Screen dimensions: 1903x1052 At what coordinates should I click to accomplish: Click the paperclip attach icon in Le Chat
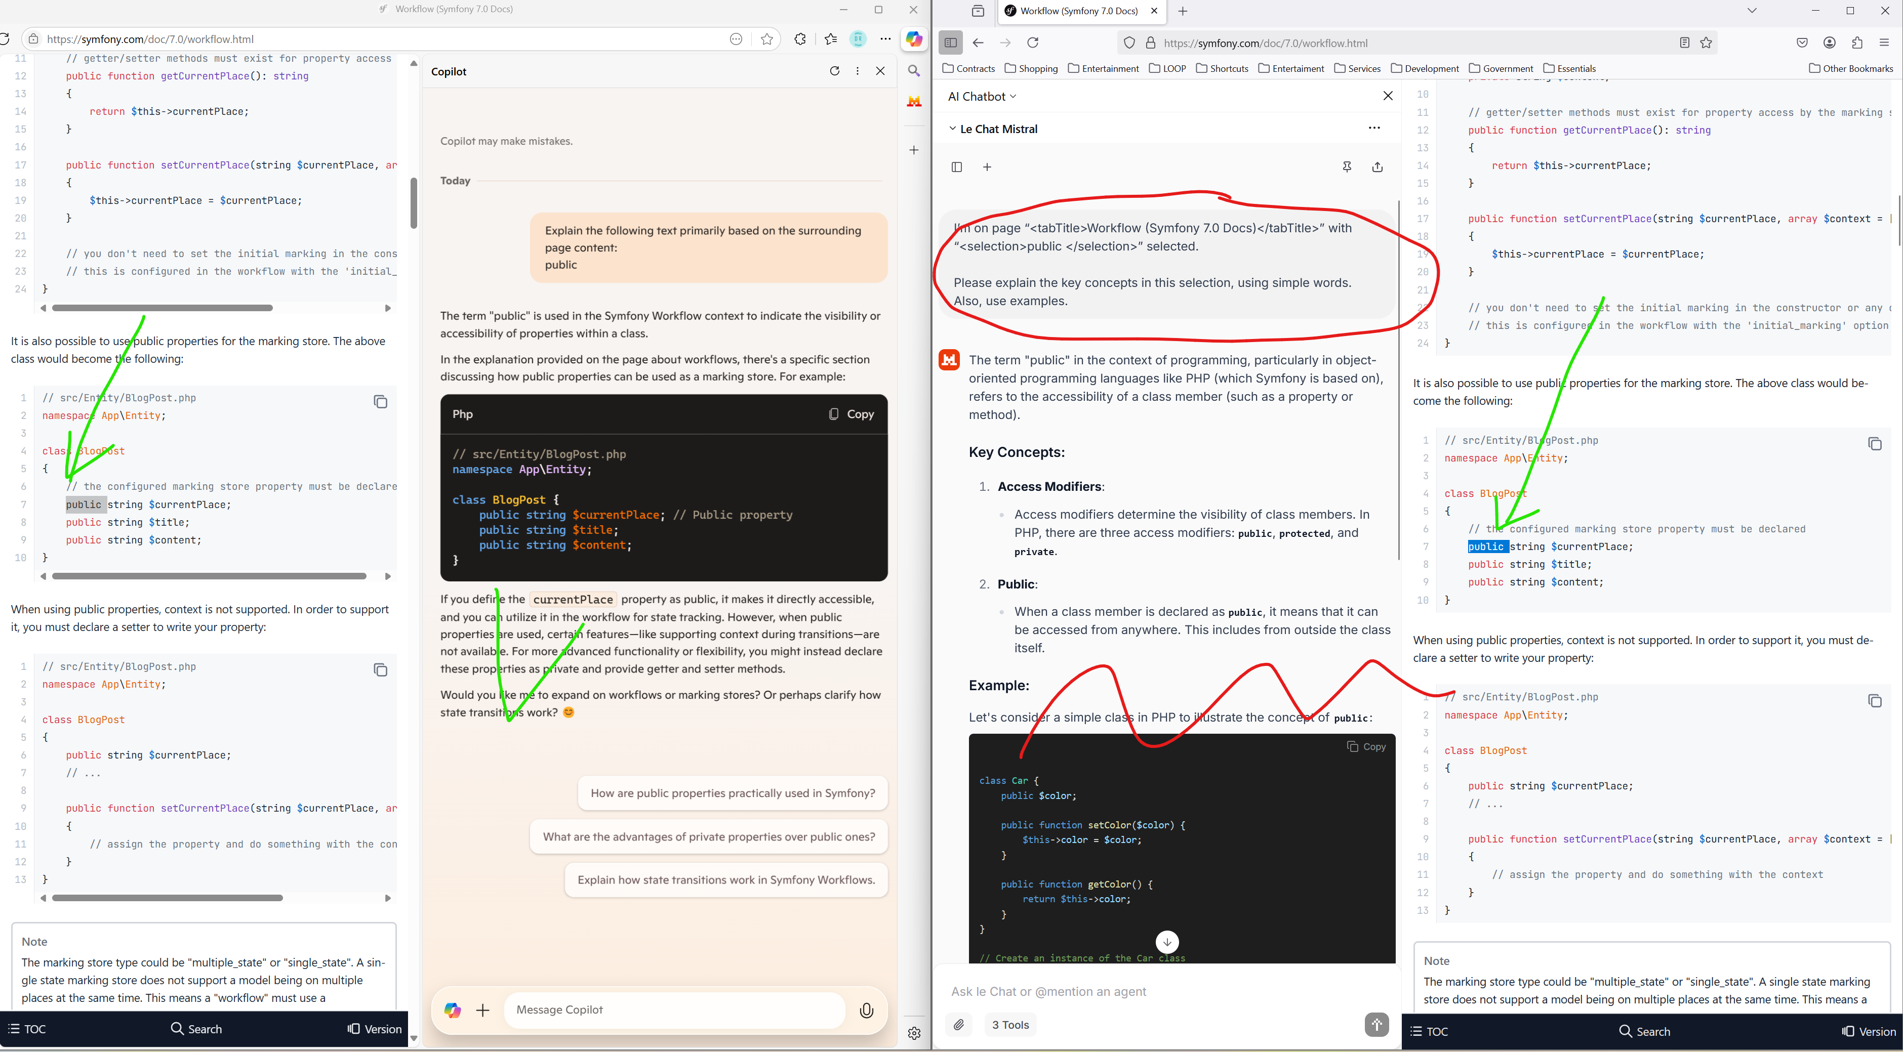tap(959, 1025)
